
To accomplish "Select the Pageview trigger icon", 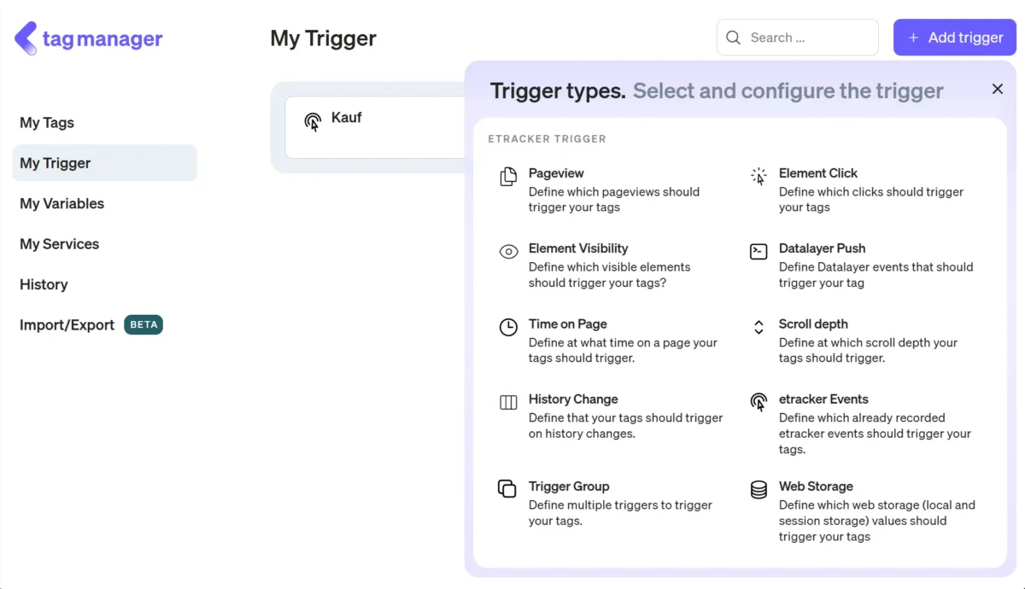I will (508, 176).
